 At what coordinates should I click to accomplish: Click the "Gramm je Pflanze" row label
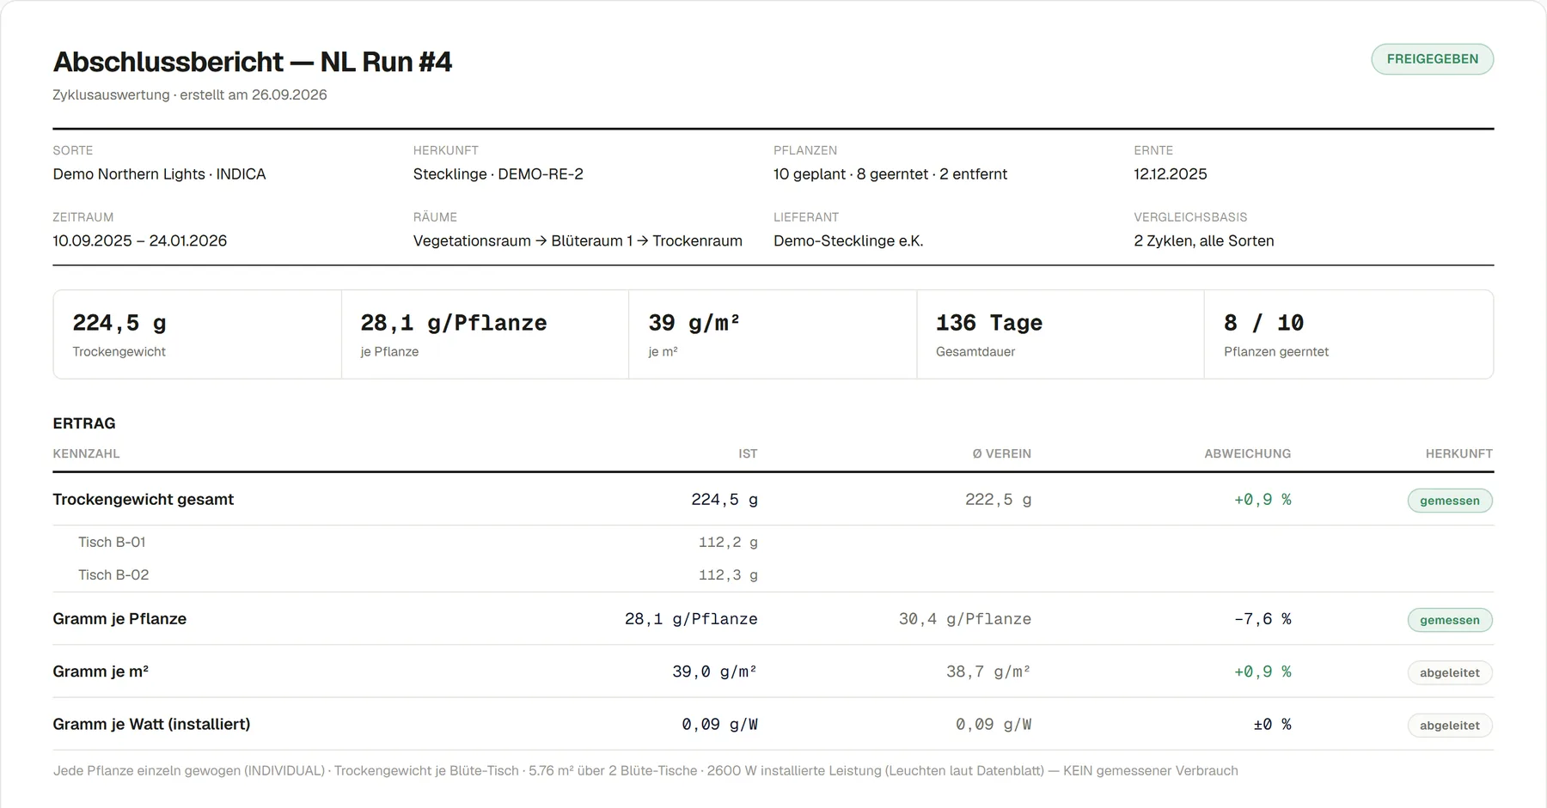[119, 618]
